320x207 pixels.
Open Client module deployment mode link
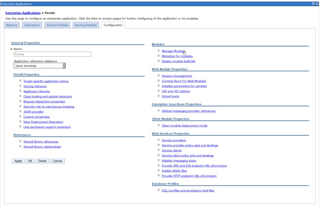[x=184, y=126]
